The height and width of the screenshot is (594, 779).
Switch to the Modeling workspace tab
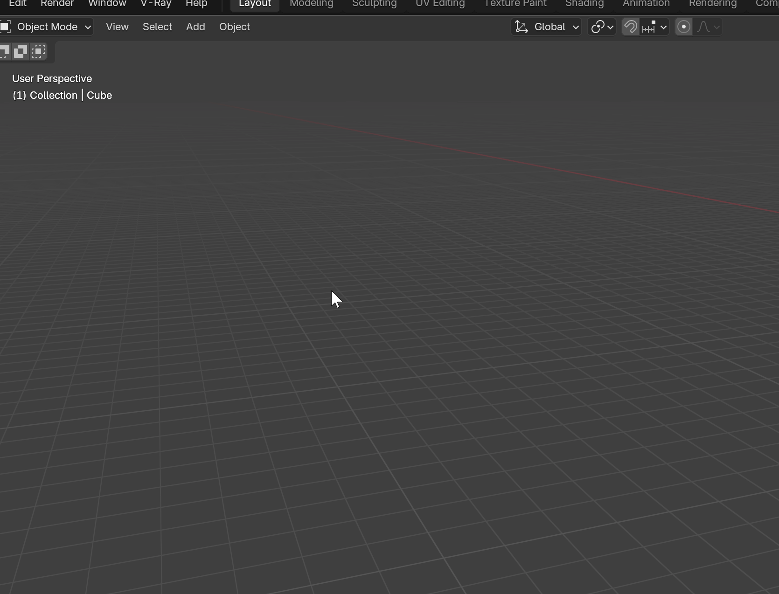(x=311, y=4)
